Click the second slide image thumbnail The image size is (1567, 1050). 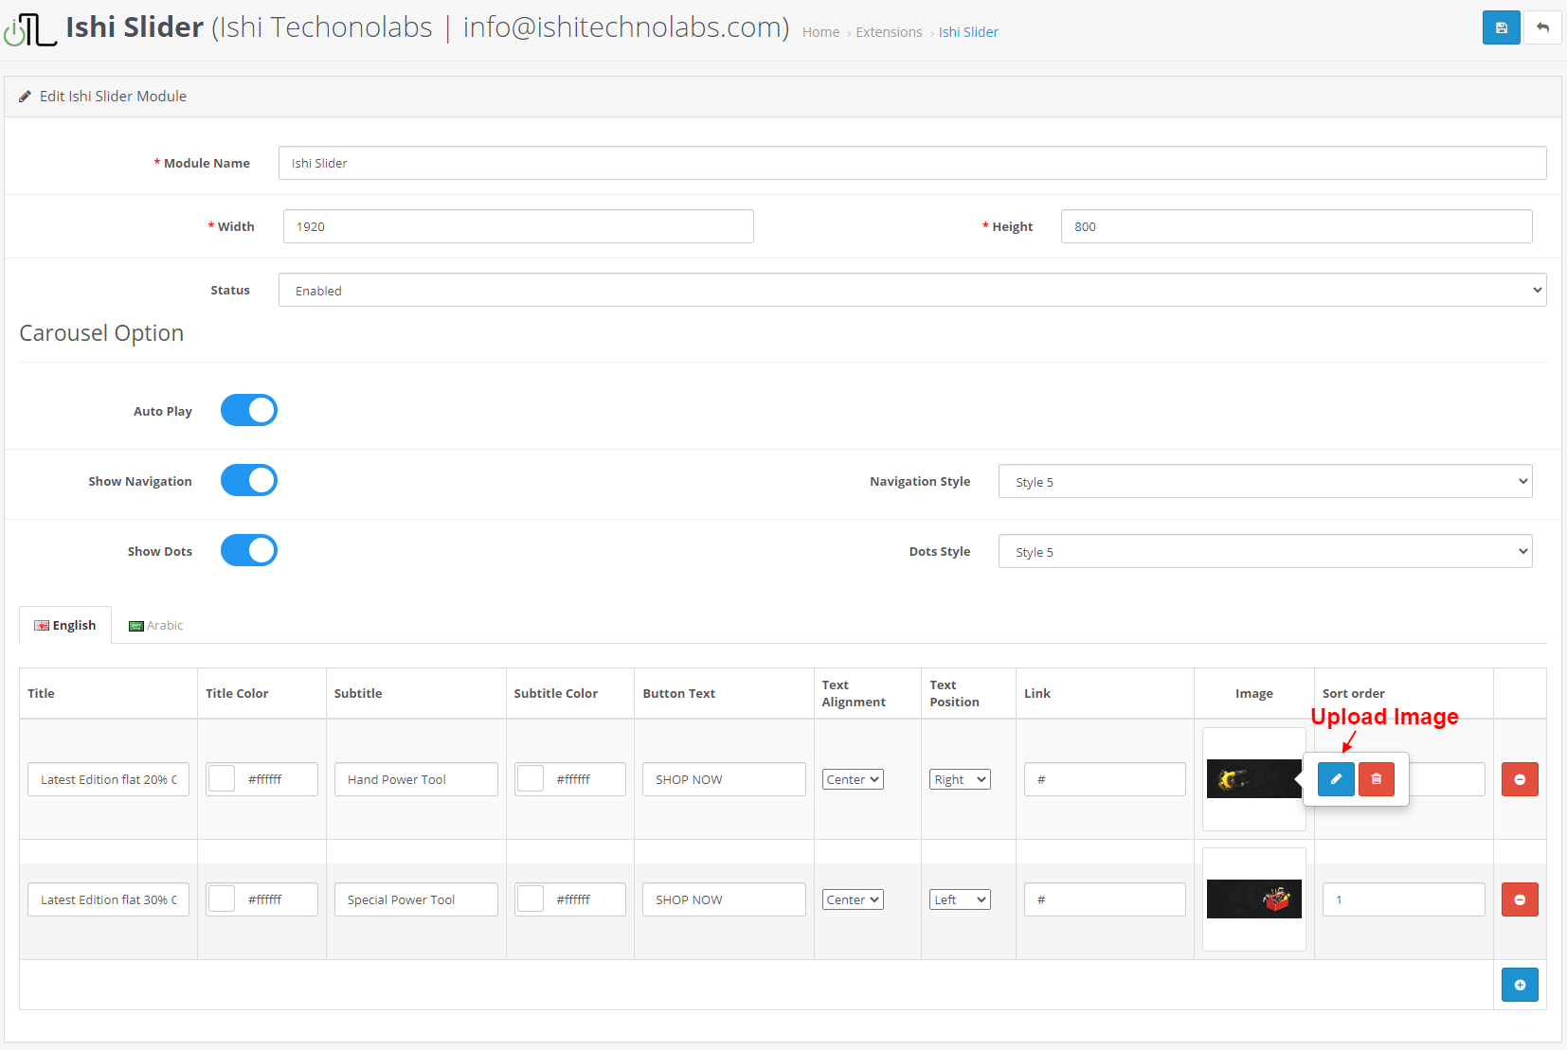click(1253, 899)
